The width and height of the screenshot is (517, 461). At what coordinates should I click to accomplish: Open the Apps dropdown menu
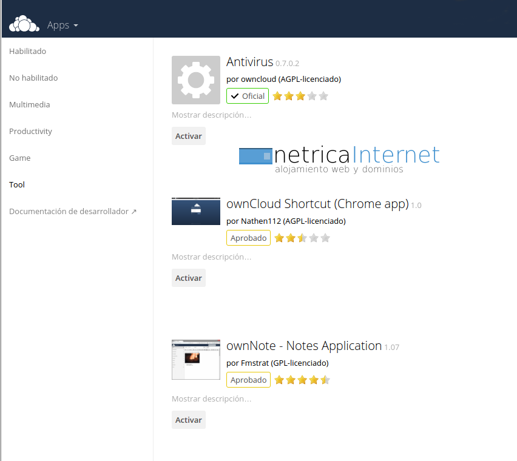[63, 25]
